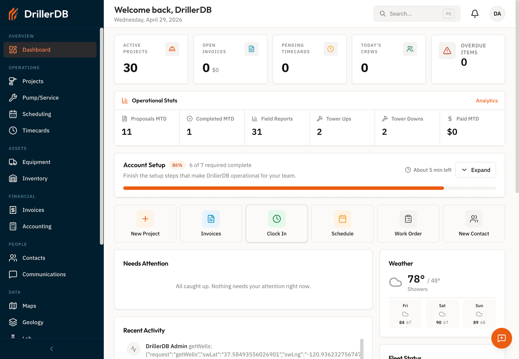Click the Schedule quick action label
Viewport: 519px width, 359px height.
[342, 234]
